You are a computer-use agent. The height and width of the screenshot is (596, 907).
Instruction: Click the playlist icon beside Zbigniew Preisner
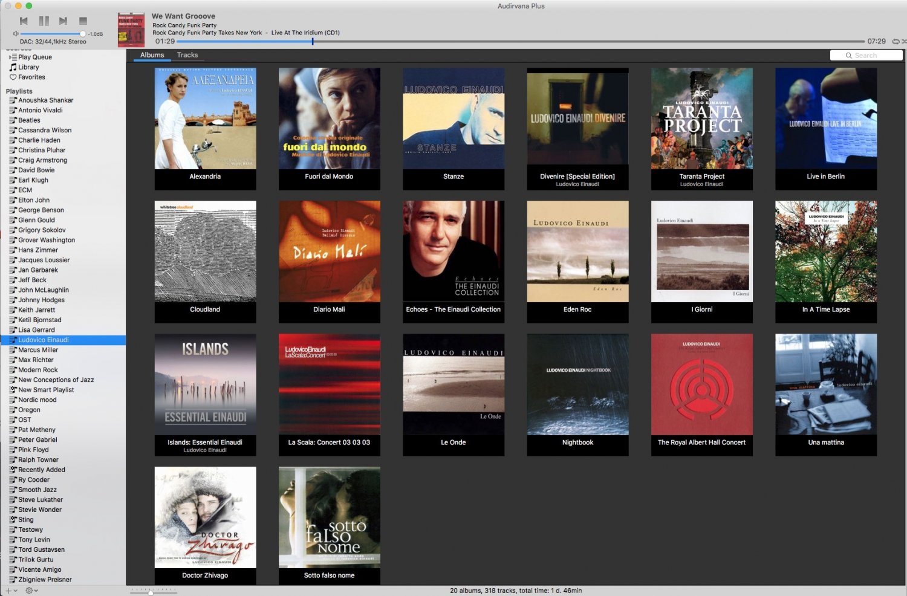(x=13, y=580)
